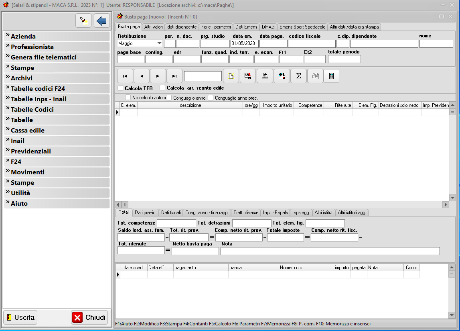Go to the first record
460x331 pixels.
[x=125, y=76]
